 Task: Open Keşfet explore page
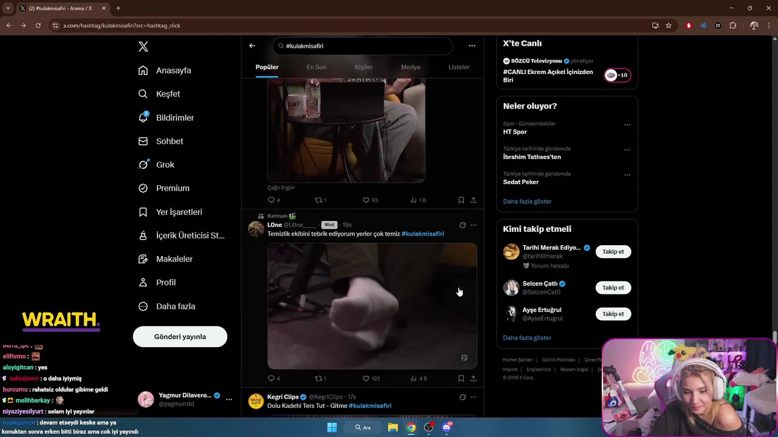click(x=159, y=94)
